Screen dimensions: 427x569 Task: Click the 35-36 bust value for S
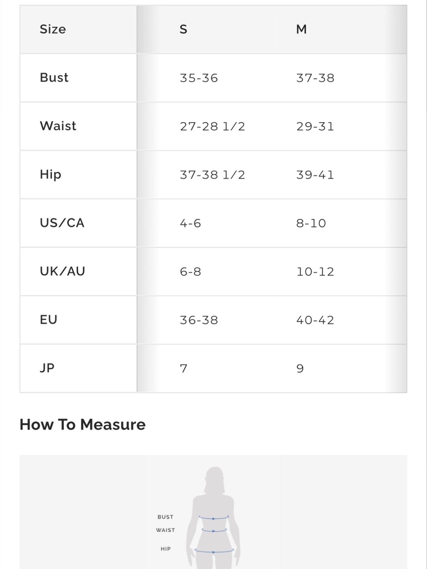(x=199, y=78)
